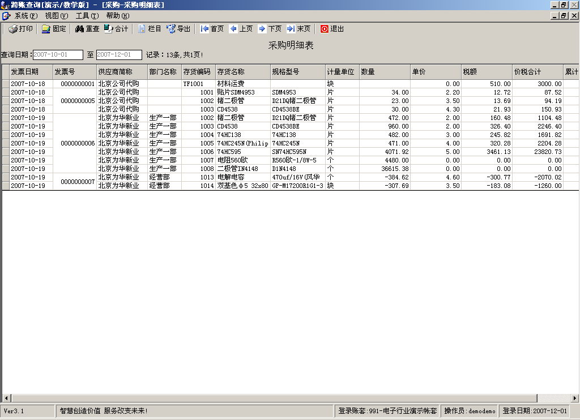Image resolution: width=580 pixels, height=420 pixels.
Task: Click the 打印 print icon
Action: coord(13,29)
